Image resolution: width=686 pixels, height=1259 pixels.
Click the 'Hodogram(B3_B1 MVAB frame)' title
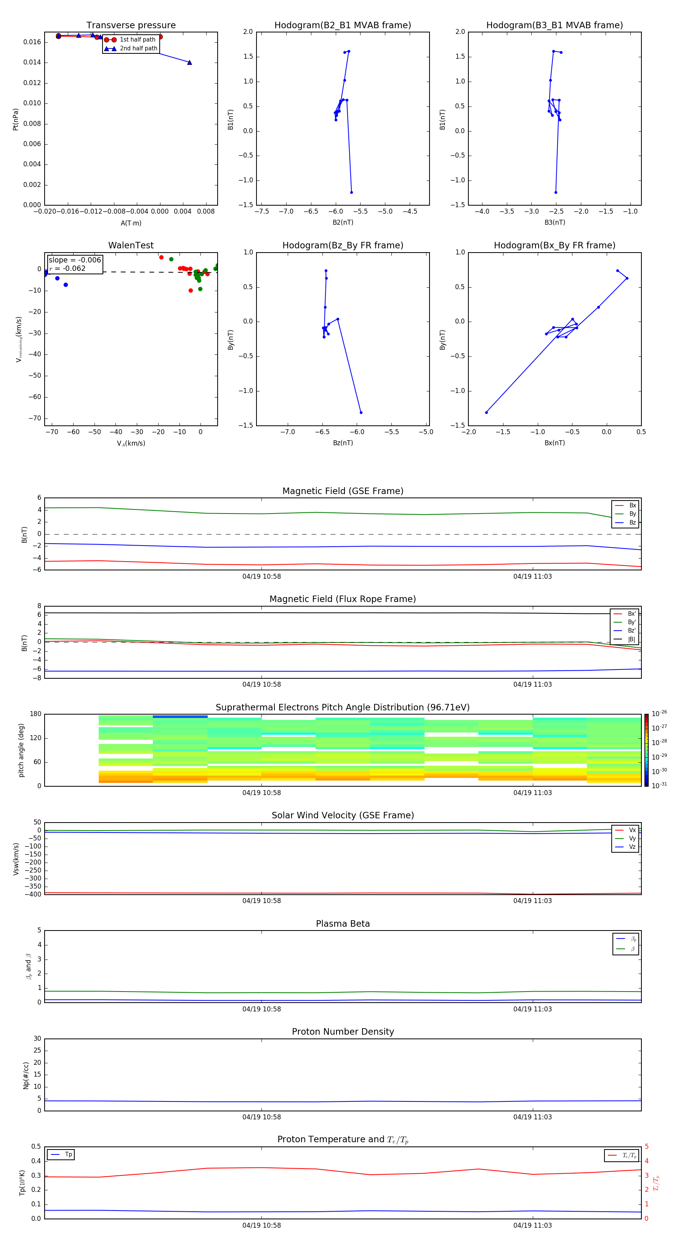[x=555, y=26]
